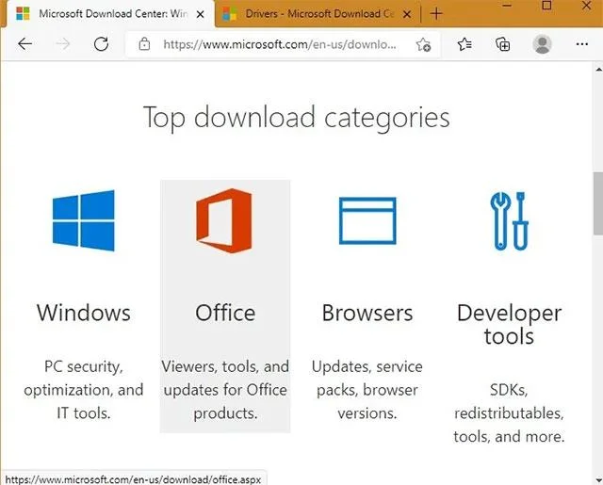The width and height of the screenshot is (603, 485).
Task: Minimize the browser window
Action: click(x=507, y=6)
